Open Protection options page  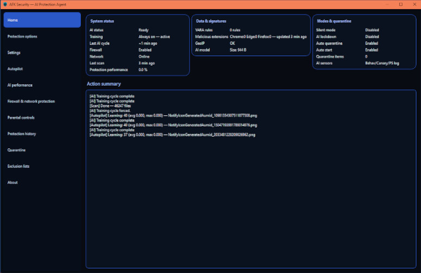pos(42,36)
